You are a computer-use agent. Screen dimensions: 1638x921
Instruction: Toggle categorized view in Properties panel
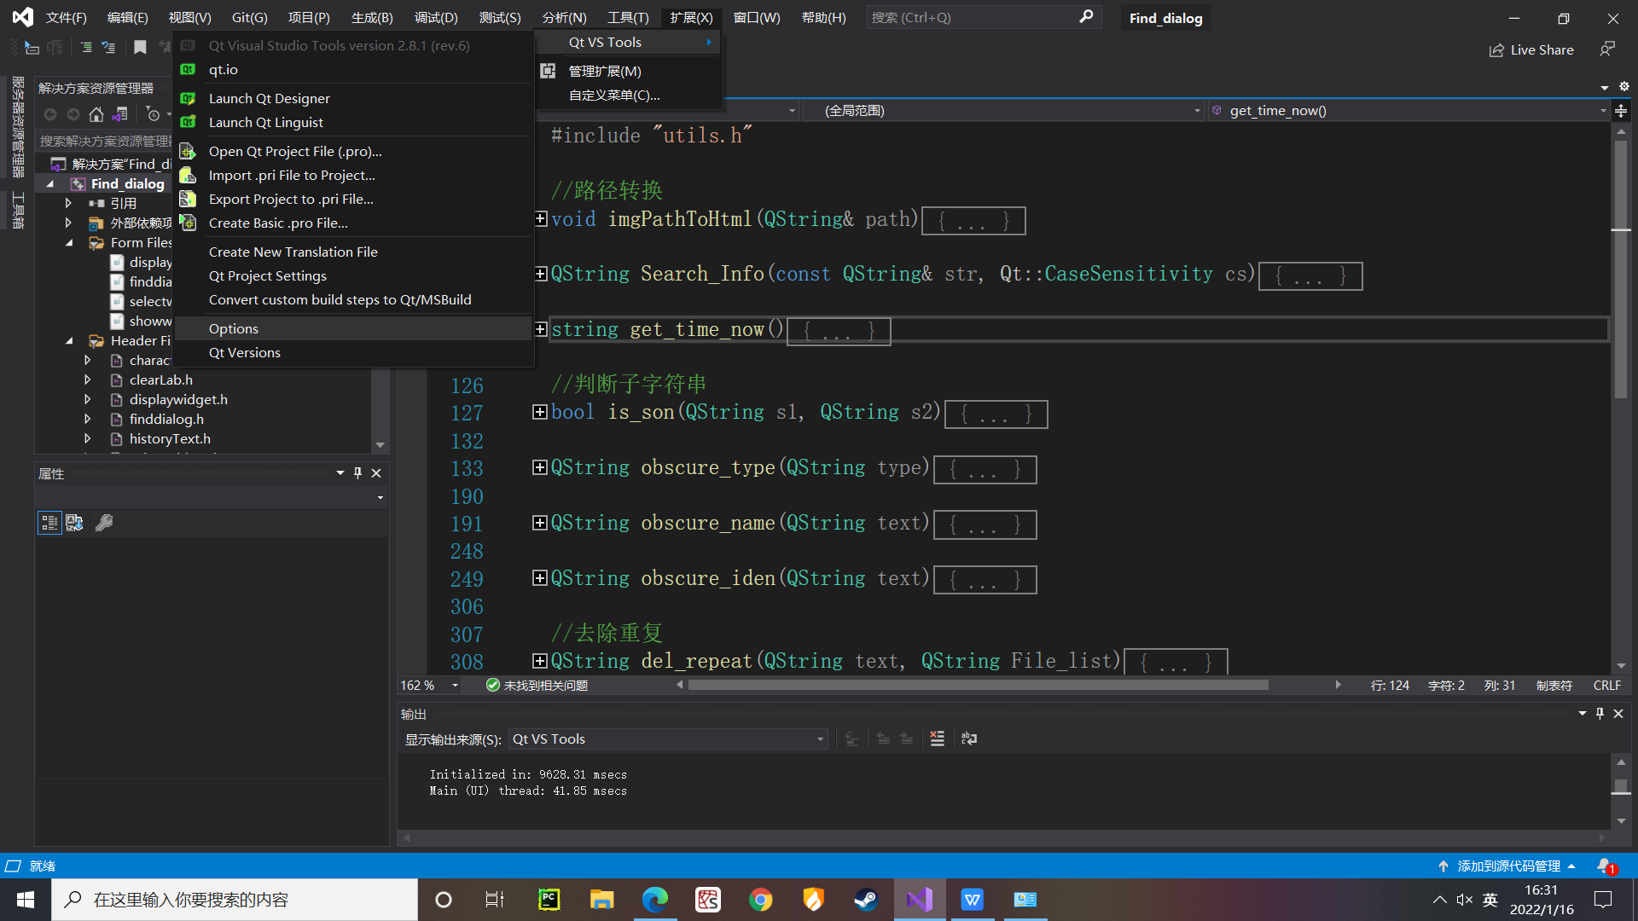point(49,523)
